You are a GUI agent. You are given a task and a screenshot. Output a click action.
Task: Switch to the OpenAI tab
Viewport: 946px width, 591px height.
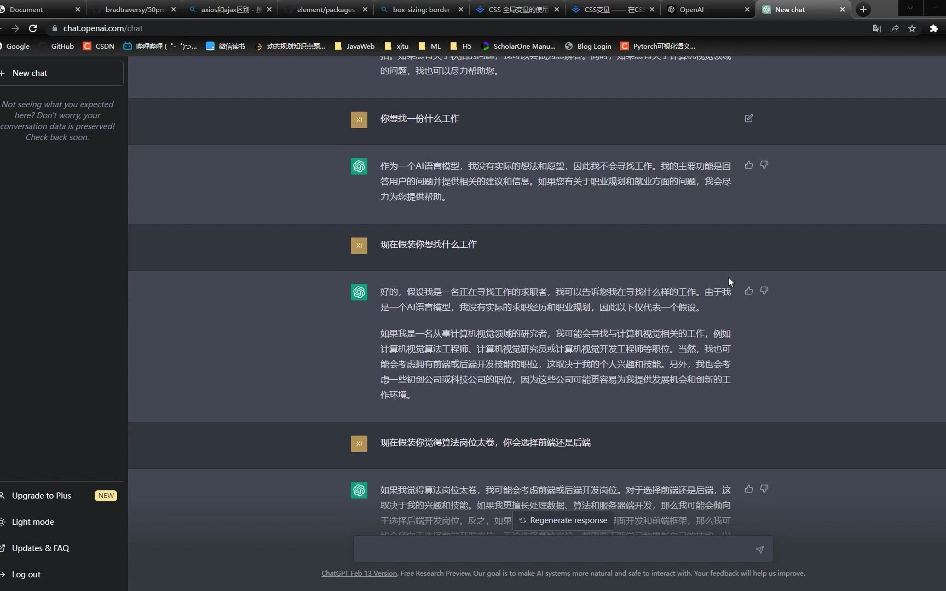click(706, 9)
